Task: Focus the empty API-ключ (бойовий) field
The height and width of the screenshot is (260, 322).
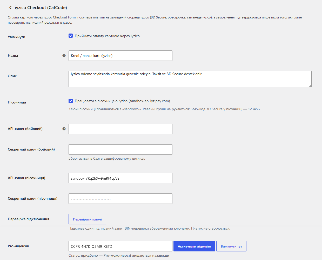Action: pyautogui.click(x=120, y=129)
